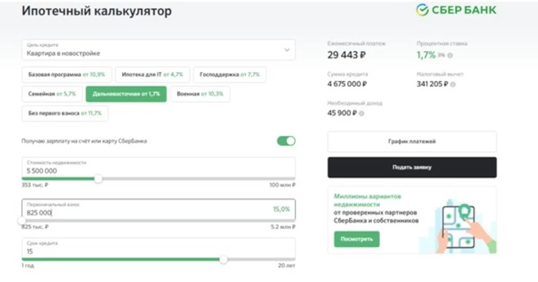Click the loan term slider handle
The height and width of the screenshot is (282, 538).
click(223, 259)
